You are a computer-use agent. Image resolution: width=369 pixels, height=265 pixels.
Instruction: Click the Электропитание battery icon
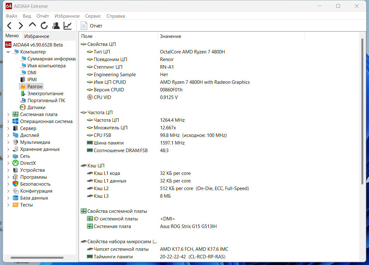click(23, 93)
